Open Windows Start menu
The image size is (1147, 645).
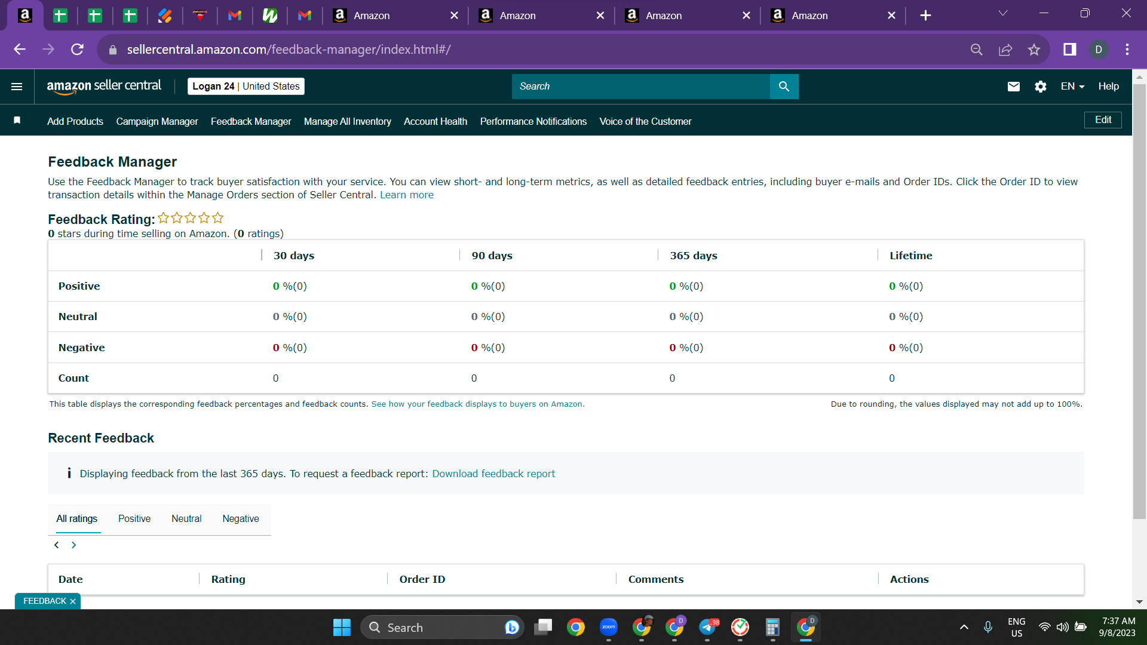(342, 627)
